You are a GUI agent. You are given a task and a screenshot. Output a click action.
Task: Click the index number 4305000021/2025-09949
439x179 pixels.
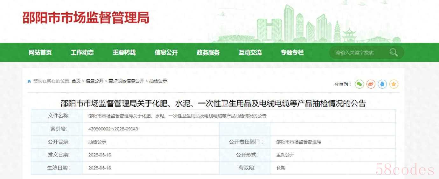coord(113,129)
